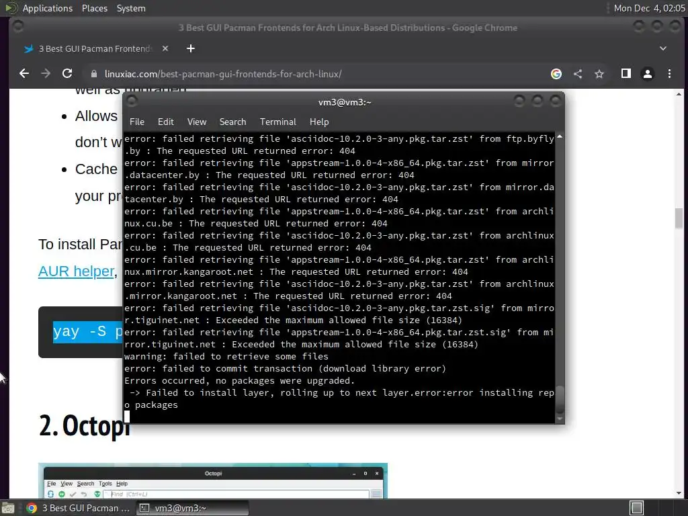Click the Applications menu logo icon

pyautogui.click(x=11, y=8)
